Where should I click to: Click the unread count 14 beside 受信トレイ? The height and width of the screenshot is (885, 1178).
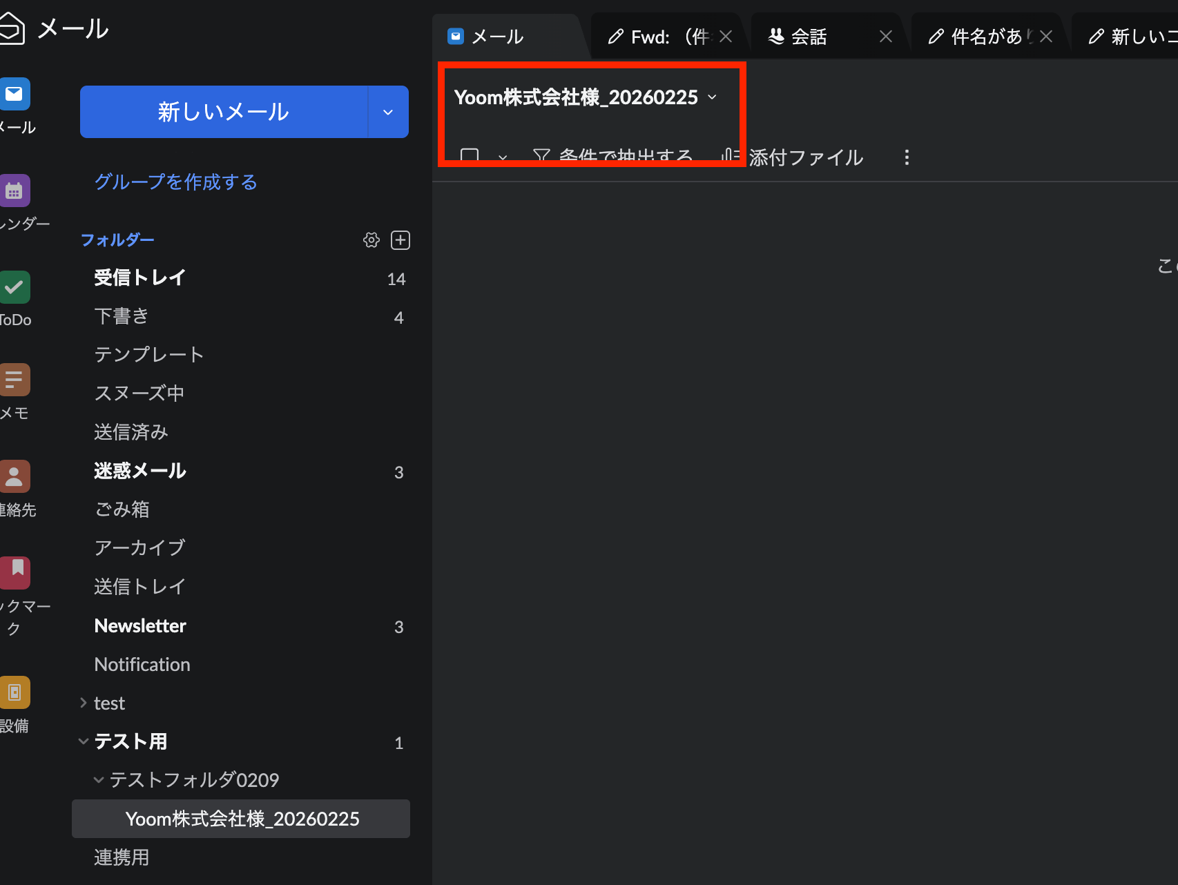click(396, 279)
